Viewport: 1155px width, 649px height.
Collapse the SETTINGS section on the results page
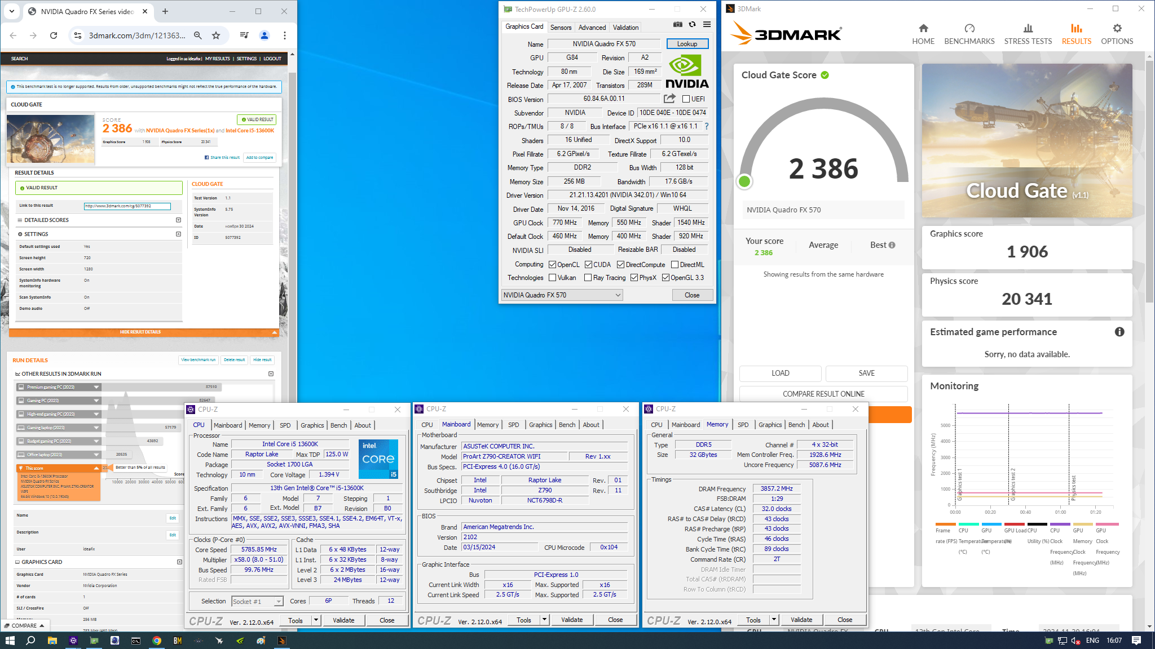178,234
